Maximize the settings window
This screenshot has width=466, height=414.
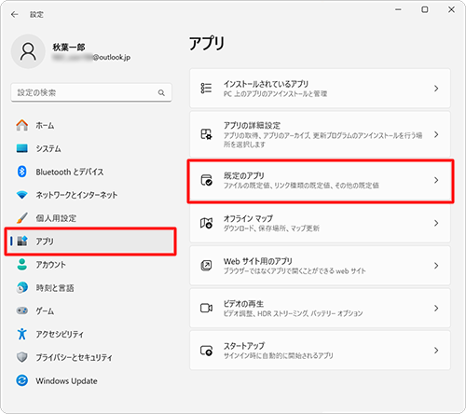pyautogui.click(x=425, y=9)
